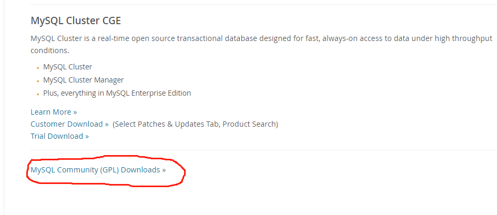This screenshot has height=215, width=497.
Task: Open MySQL Community (GPL) Downloads link
Action: 97,170
